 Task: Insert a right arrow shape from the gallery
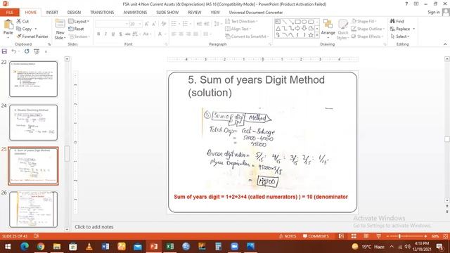(x=297, y=28)
